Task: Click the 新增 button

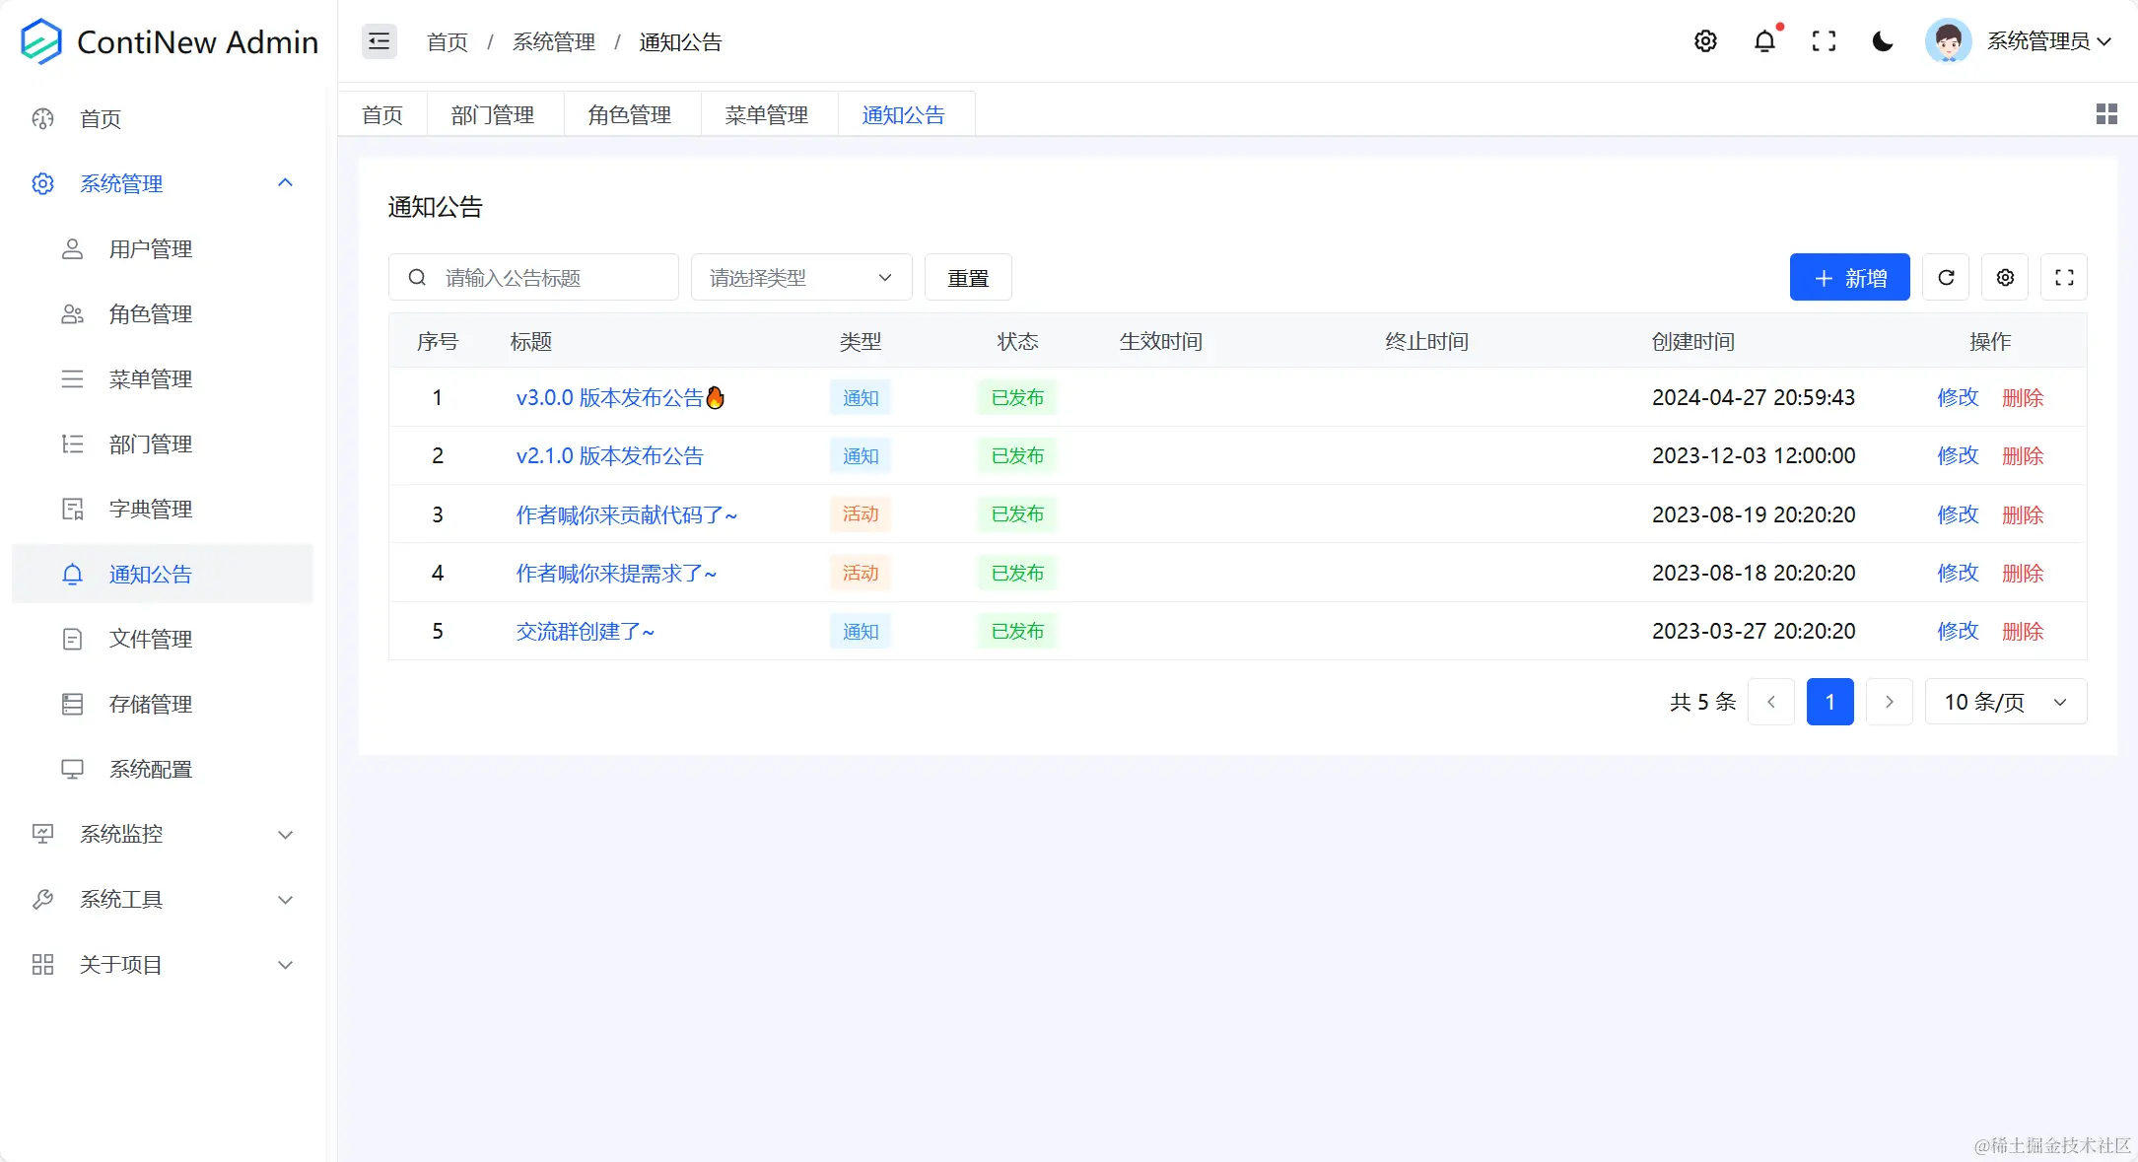Action: point(1849,277)
